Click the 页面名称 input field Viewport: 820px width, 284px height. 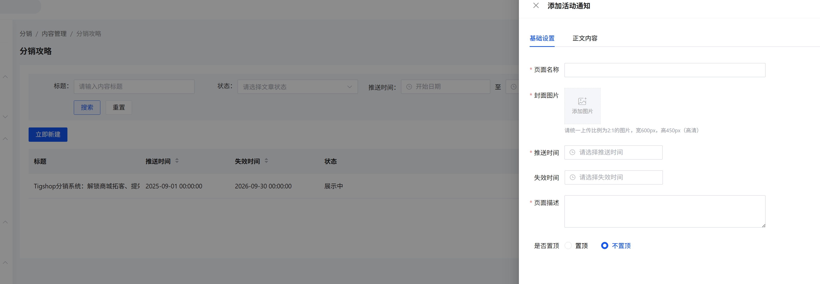click(x=665, y=70)
